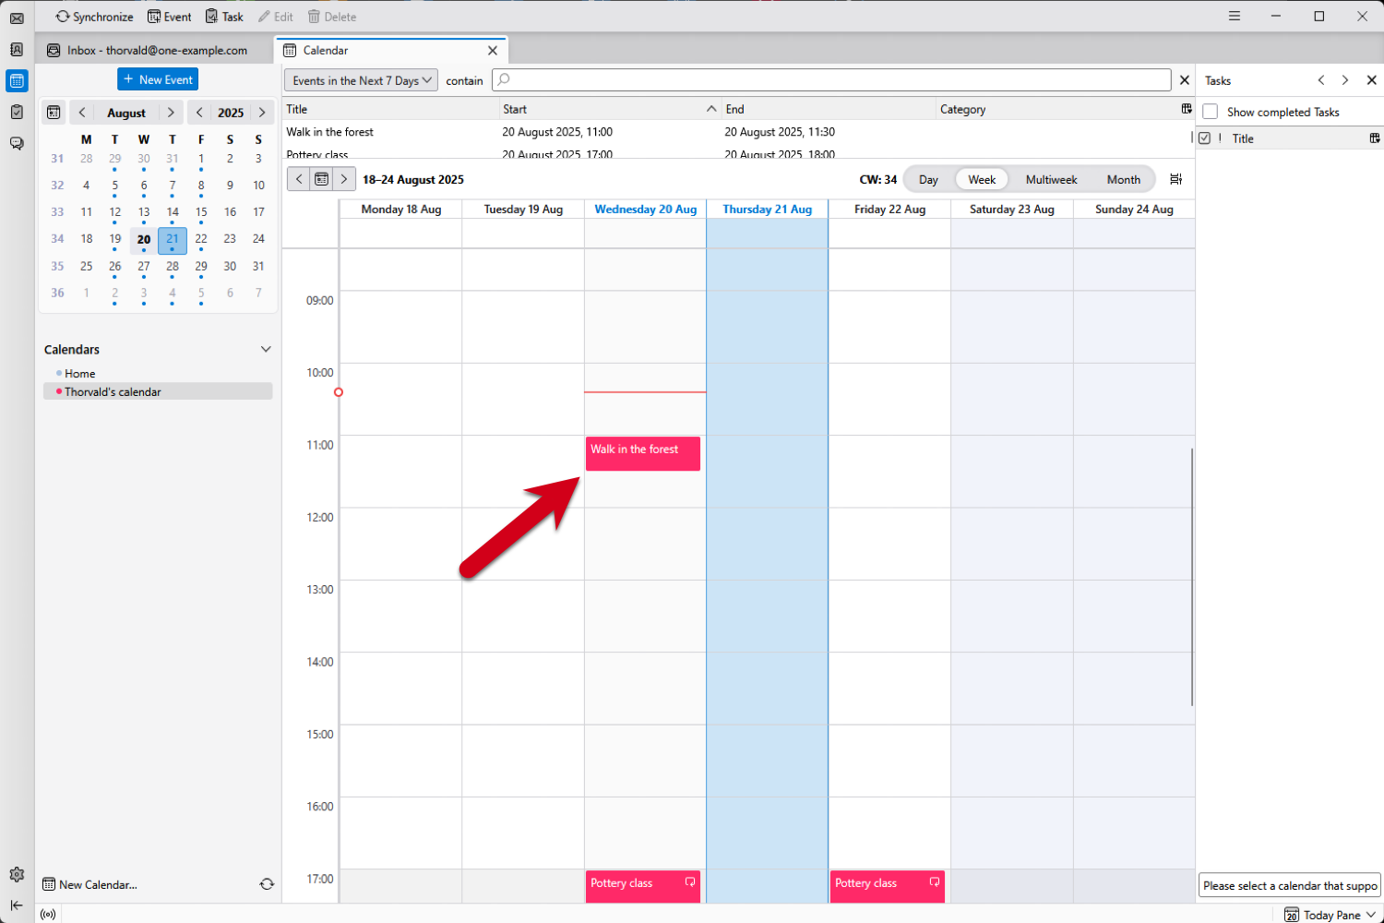Open the Events in the Next 7 Days filter

(360, 80)
